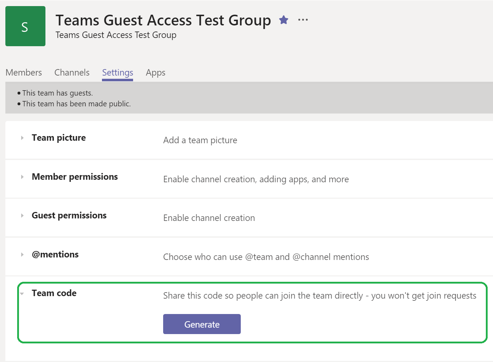Viewport: 493px width, 362px height.
Task: Click the green team avatar with letter S
Action: click(25, 26)
